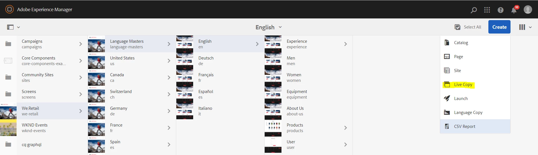The height and width of the screenshot is (155, 538).
Task: Choose Catalog from Create menu
Action: pos(475,42)
